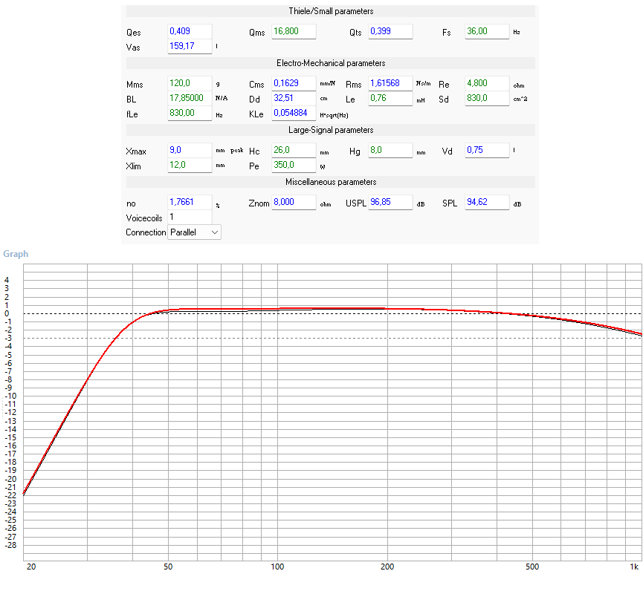Click the Cms compliance field

[x=293, y=83]
